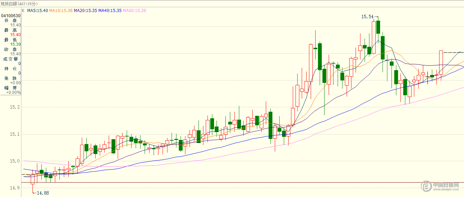Click the 15.2 price axis label
Viewport: 464px width, 197px height.
[x=15, y=107]
